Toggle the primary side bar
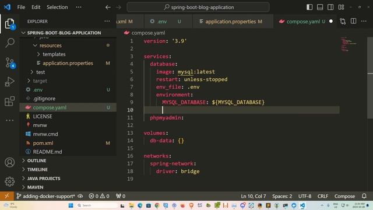 tap(309, 7)
